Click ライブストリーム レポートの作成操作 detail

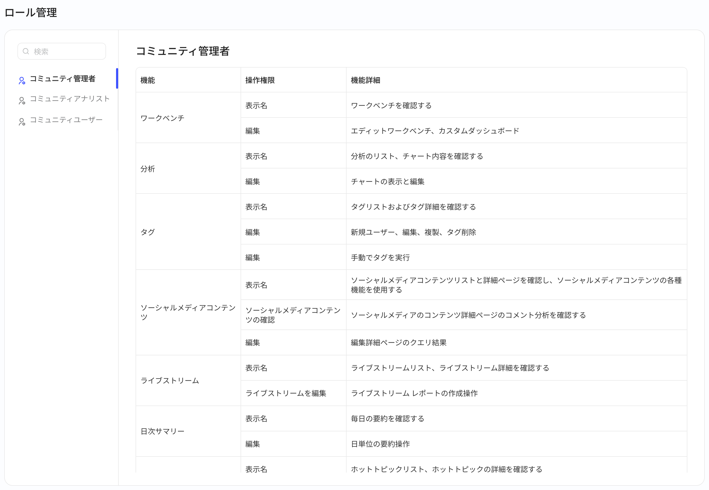(414, 393)
